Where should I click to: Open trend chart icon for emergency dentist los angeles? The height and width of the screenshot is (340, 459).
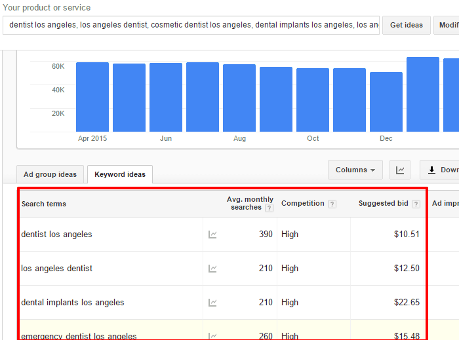pos(212,336)
